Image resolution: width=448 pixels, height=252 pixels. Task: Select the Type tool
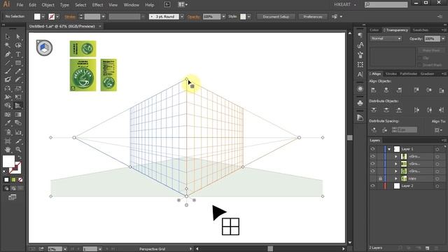click(x=18, y=54)
